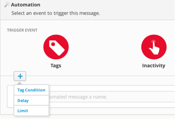Click the empty row above the name field
Viewport: 175px width, 119px height.
click(112, 88)
